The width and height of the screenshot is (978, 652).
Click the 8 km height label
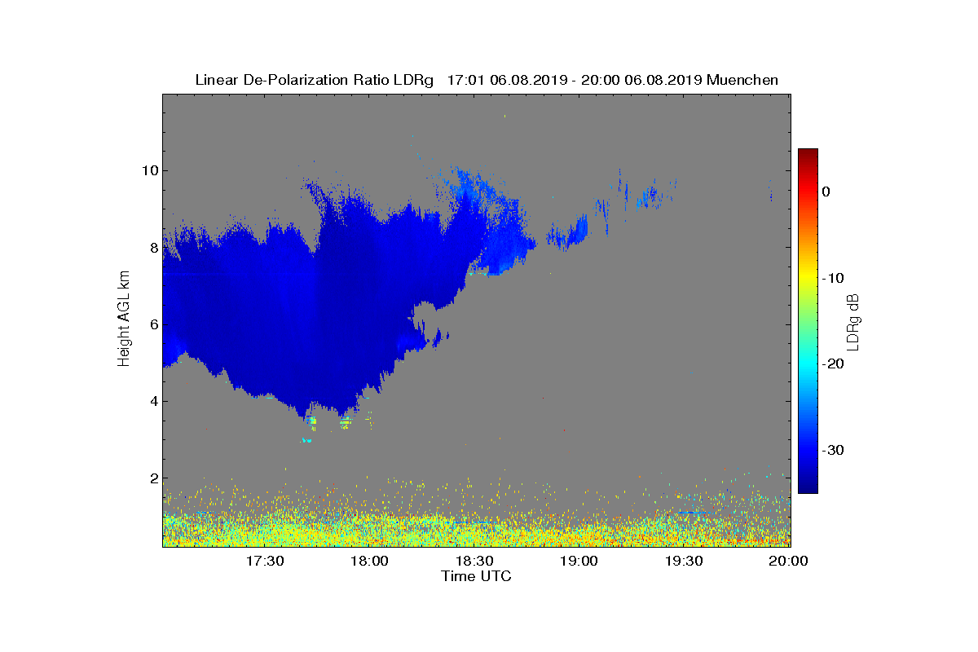tap(152, 247)
